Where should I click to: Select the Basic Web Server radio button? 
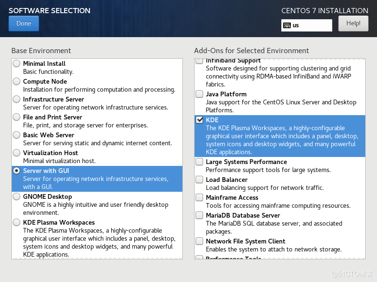(17, 135)
